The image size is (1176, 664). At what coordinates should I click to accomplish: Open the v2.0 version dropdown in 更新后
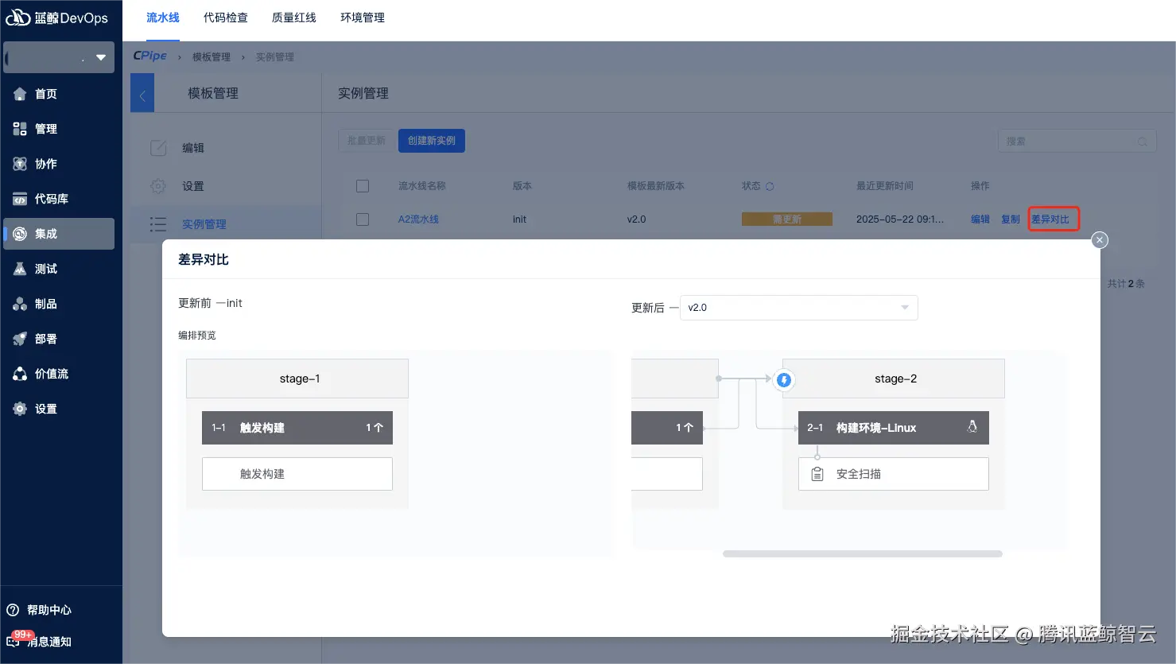798,307
